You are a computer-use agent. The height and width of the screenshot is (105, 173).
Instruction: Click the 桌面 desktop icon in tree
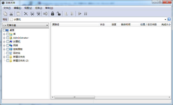[7, 30]
